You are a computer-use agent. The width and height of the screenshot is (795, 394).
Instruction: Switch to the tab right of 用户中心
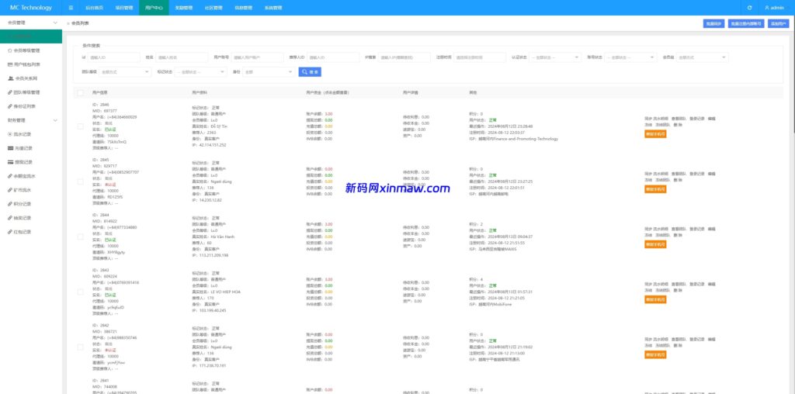183,8
